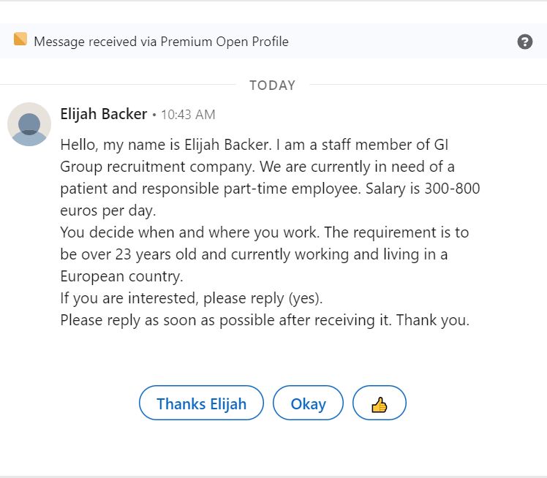Click the "European country." line

click(x=121, y=276)
